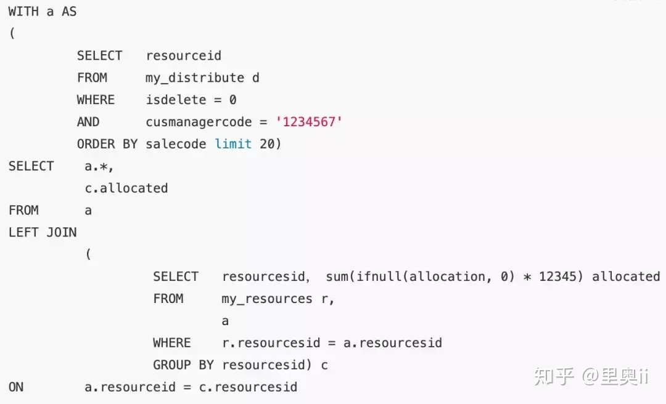
Task: Click the 'isdelete = 0' condition
Action: coord(191,100)
